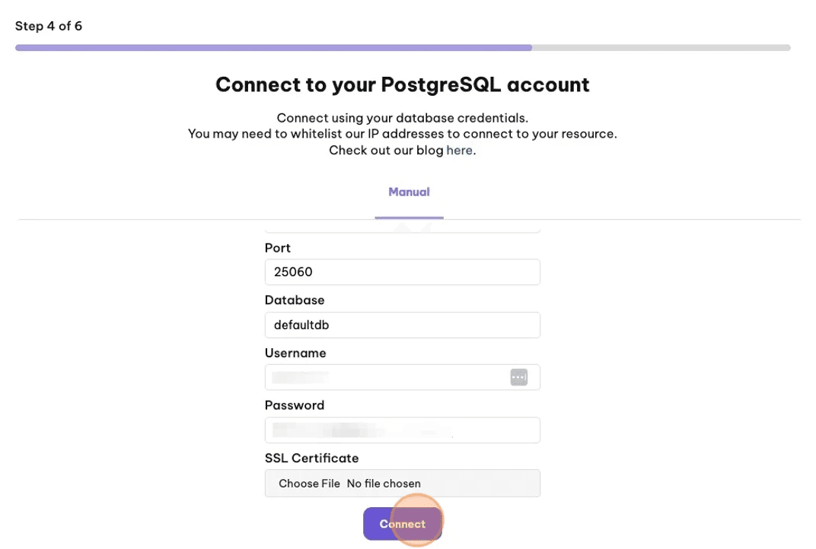The image size is (816, 549).
Task: Click the Password field label
Action: click(x=295, y=405)
